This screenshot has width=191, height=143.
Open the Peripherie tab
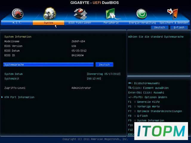tap(111, 23)
